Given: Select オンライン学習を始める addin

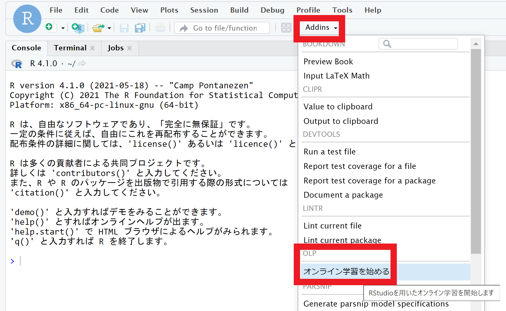Looking at the screenshot, I should (x=385, y=271).
